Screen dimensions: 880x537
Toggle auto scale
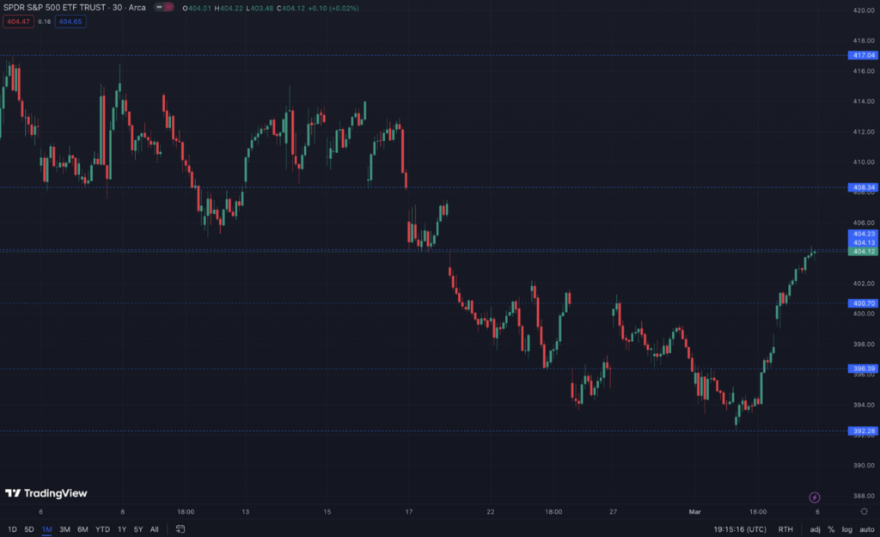click(866, 529)
